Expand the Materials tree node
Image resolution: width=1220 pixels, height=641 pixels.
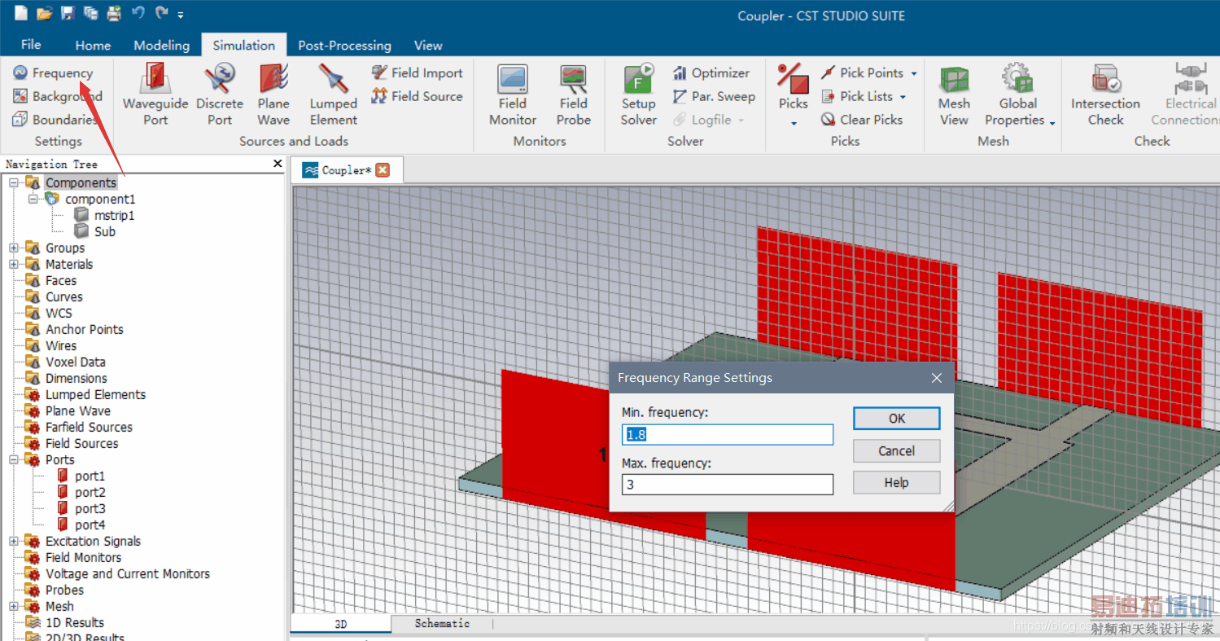14,264
